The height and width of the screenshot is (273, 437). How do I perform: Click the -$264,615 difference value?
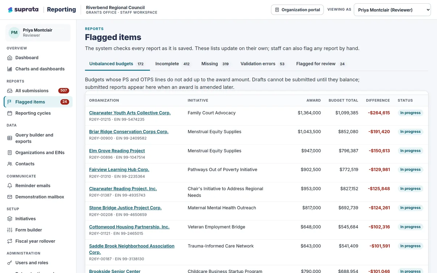[x=379, y=113]
